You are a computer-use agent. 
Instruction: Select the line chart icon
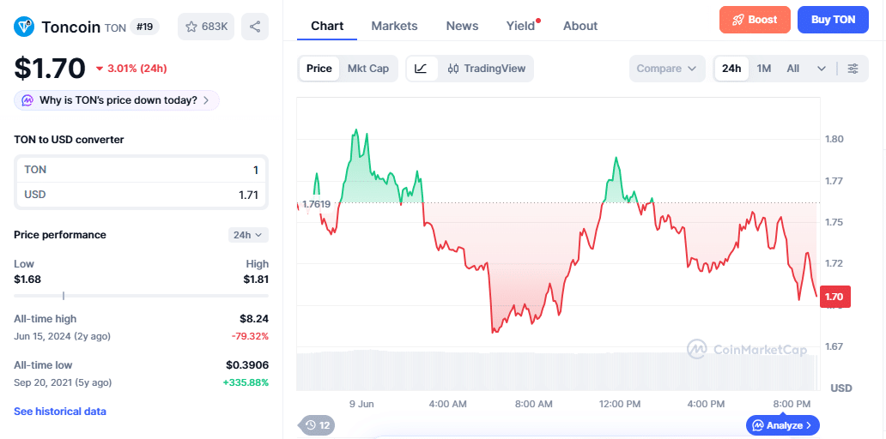422,69
